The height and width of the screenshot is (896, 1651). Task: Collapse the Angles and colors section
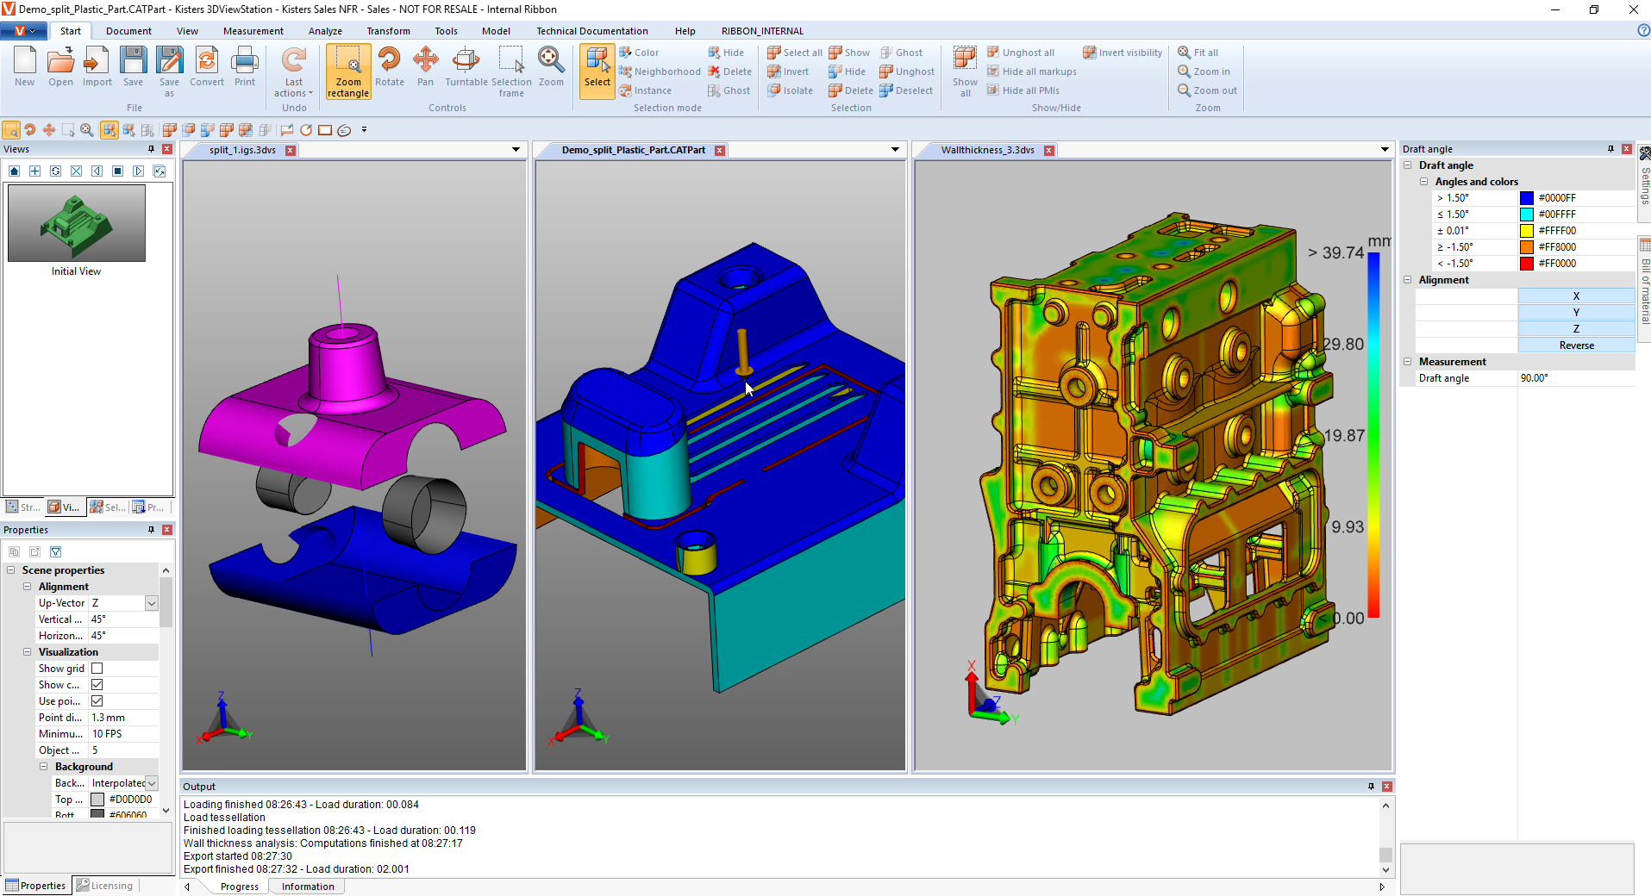click(1424, 182)
